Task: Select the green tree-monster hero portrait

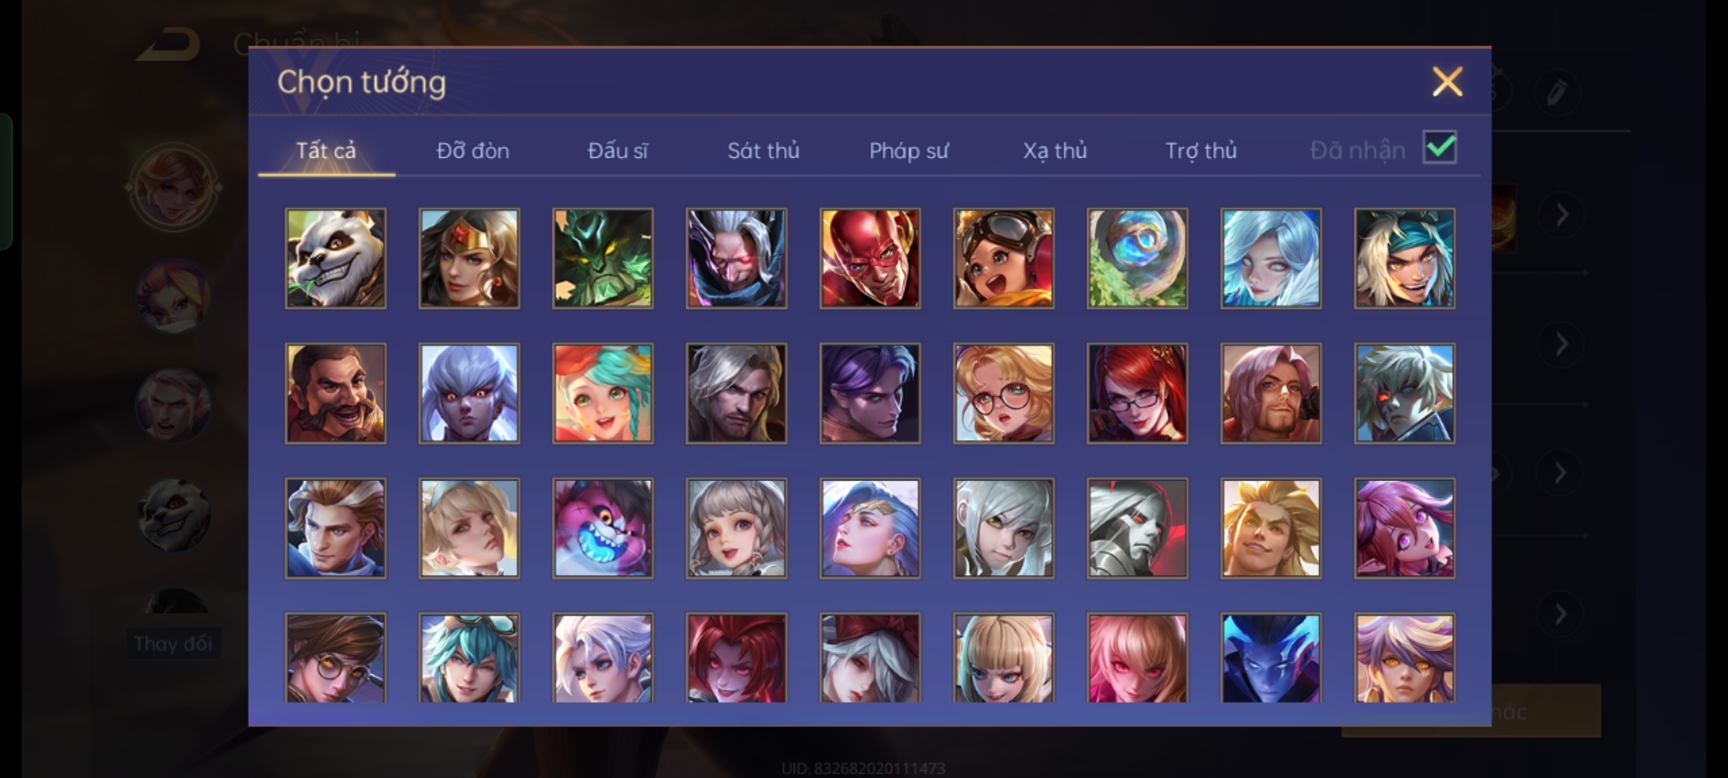Action: click(x=603, y=259)
